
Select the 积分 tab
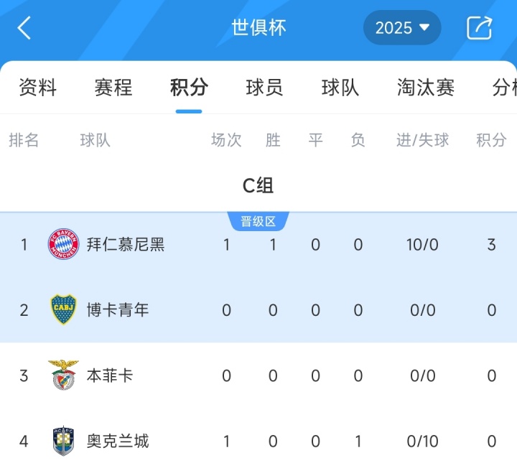coord(189,88)
